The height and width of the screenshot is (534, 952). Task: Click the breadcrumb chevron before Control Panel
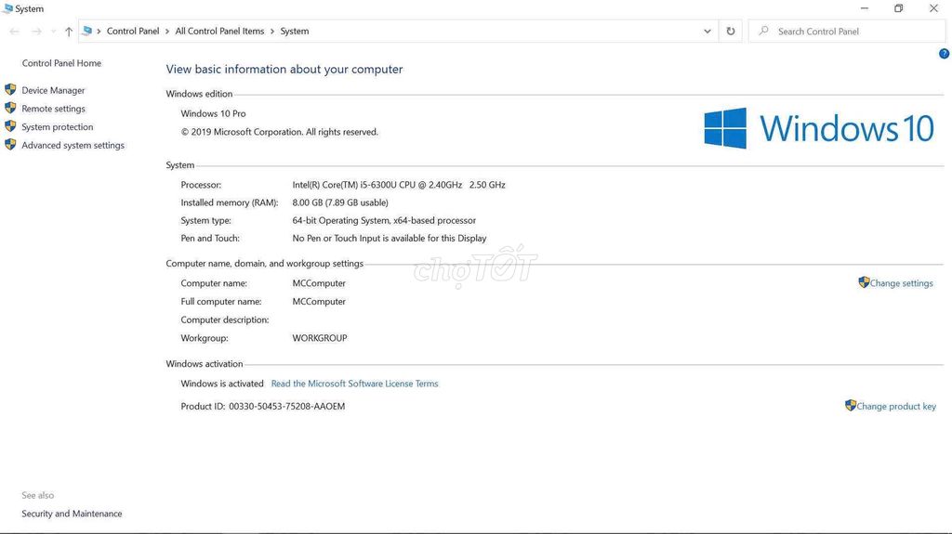pyautogui.click(x=99, y=32)
